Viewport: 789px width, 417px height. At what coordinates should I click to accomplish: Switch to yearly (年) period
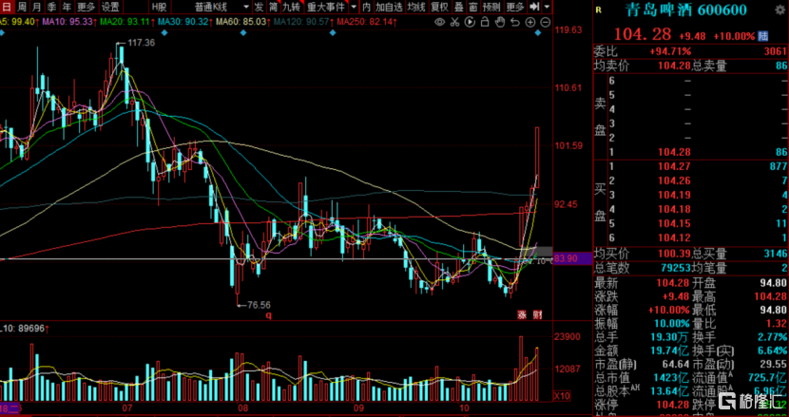click(67, 7)
